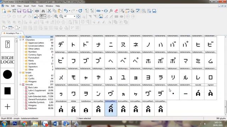Select the Latin-1 Supplement Unicode block
227x127 pixels.
(x=37, y=90)
